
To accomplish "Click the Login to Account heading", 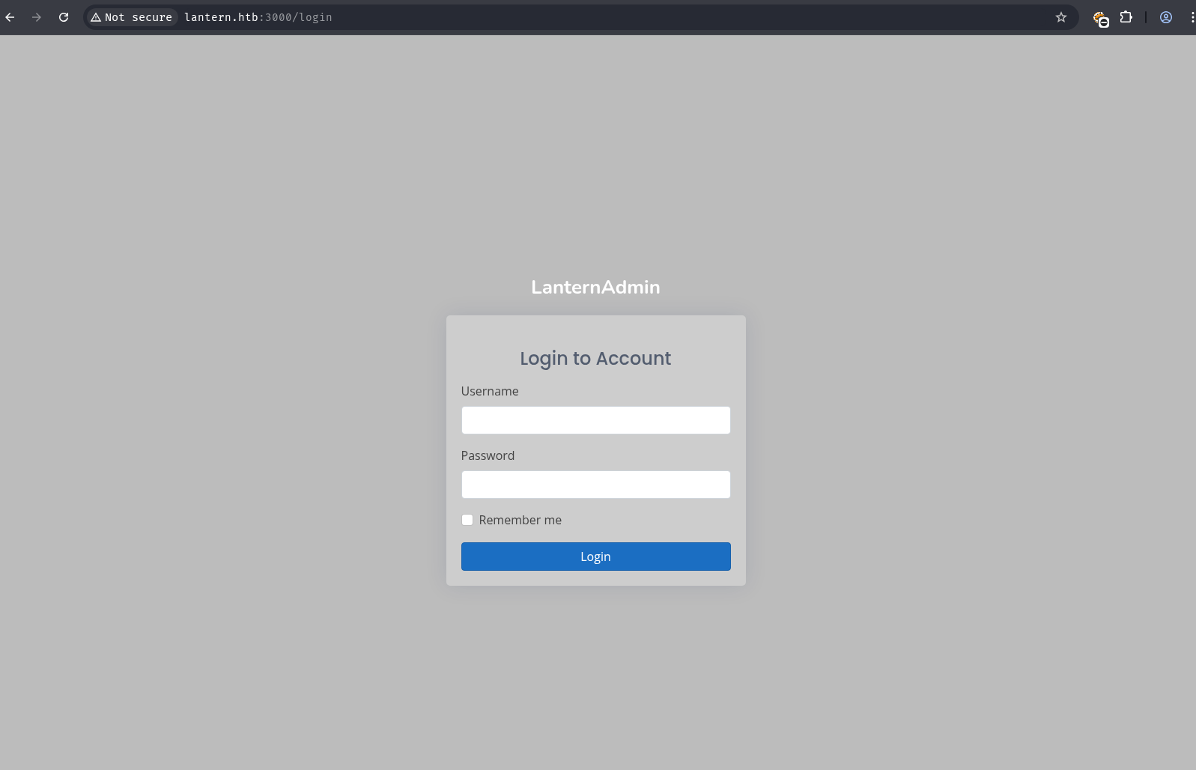I will [595, 358].
